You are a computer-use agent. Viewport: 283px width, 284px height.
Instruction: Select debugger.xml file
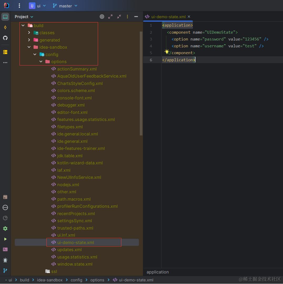click(71, 105)
